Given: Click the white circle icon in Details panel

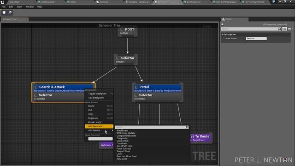Looking at the screenshot, I should tap(222, 24).
